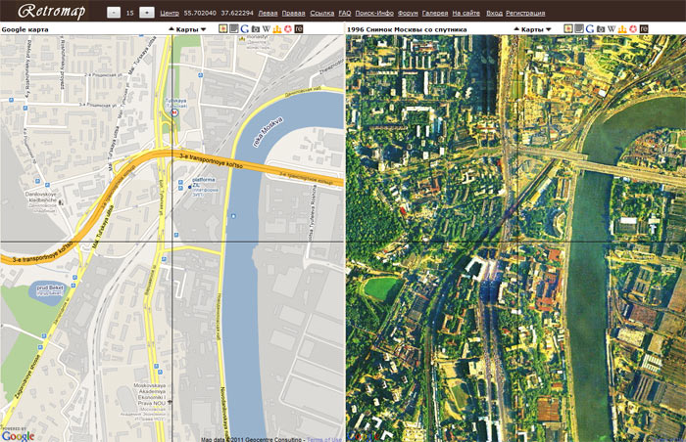686x442 pixels.
Task: Open the left pane Карты dropdown arrow
Action: click(203, 29)
